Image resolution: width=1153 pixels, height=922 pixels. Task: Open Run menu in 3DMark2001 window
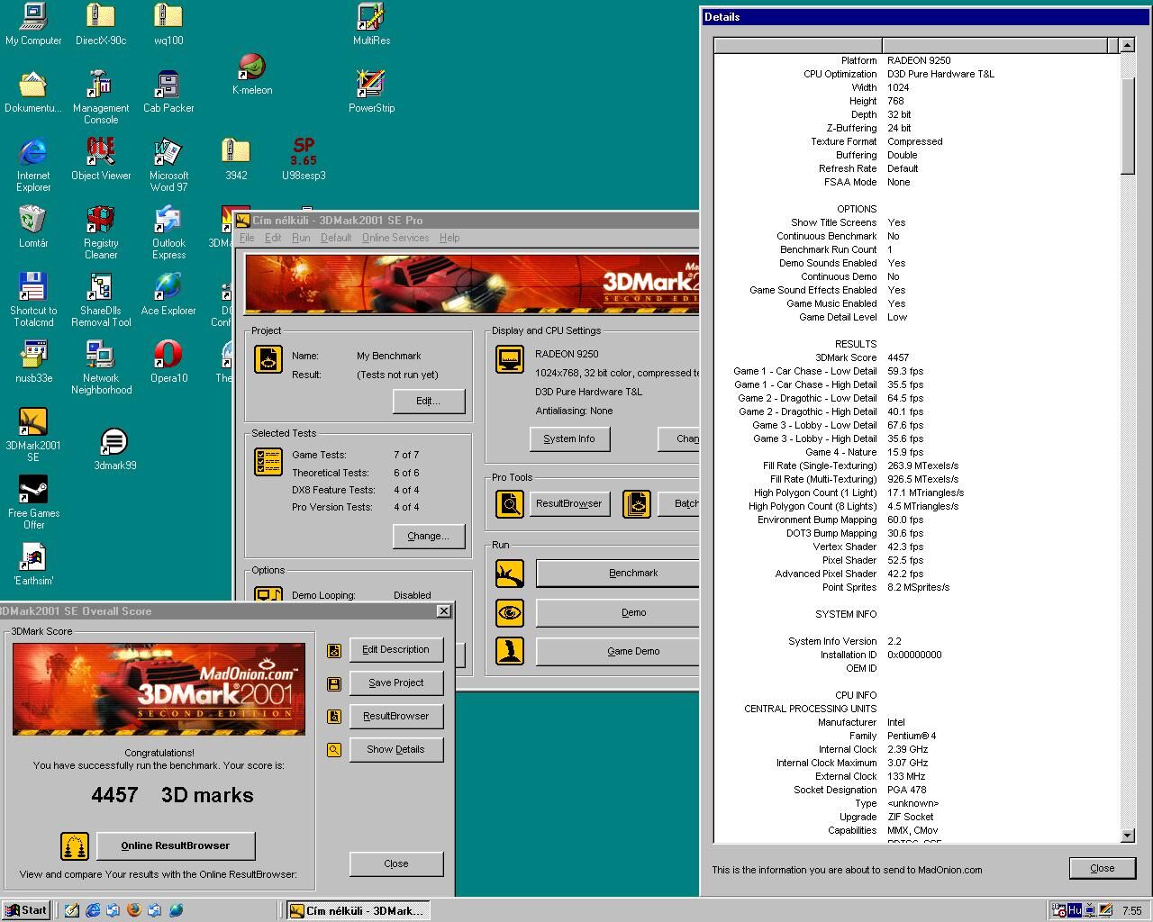pyautogui.click(x=301, y=238)
